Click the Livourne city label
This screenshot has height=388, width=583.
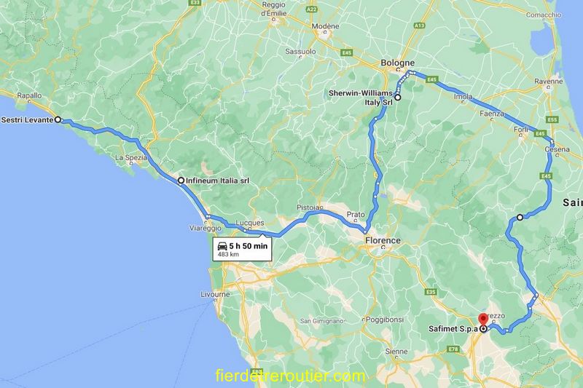point(215,294)
